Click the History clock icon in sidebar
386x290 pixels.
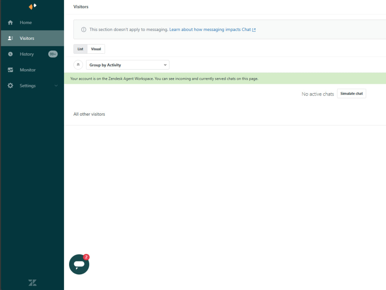10,54
